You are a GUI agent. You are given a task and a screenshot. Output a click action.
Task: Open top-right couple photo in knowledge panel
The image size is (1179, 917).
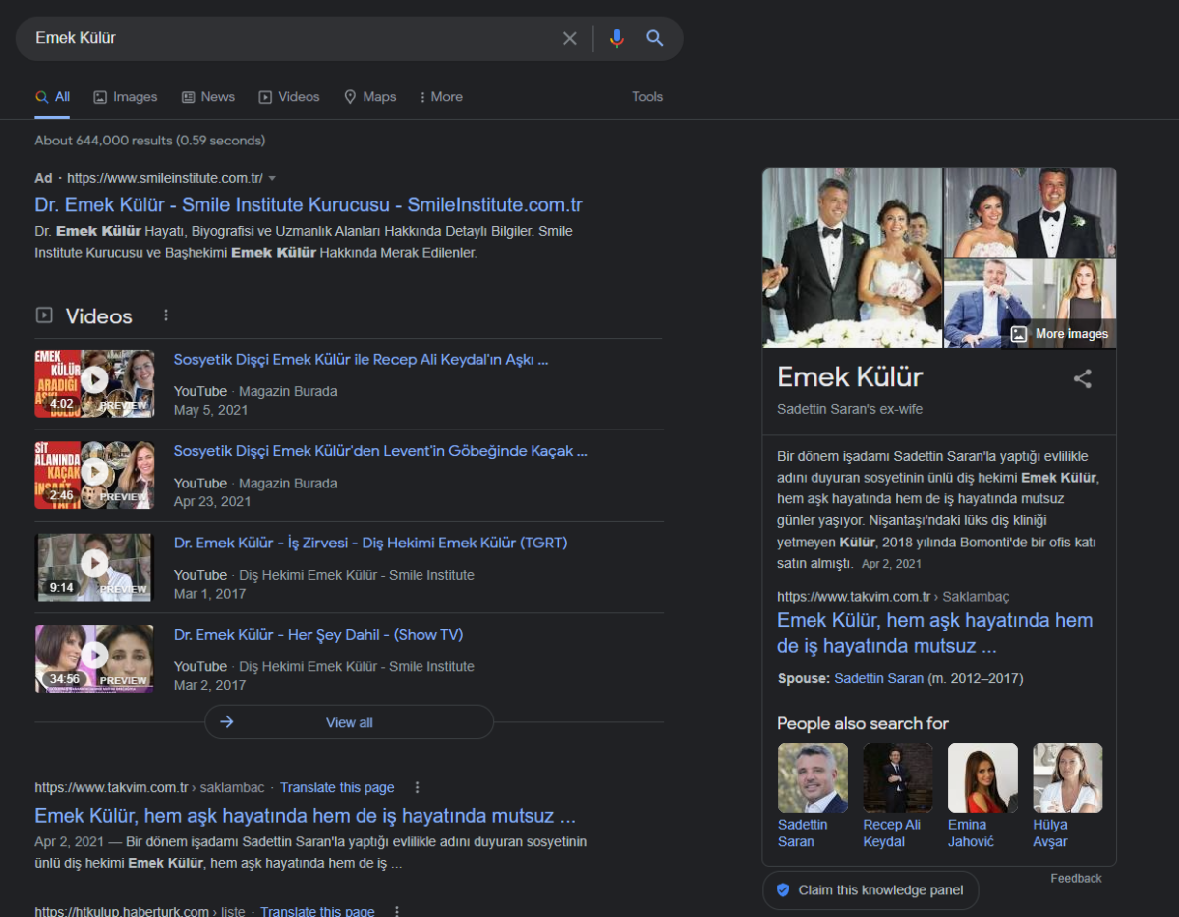pos(1031,212)
